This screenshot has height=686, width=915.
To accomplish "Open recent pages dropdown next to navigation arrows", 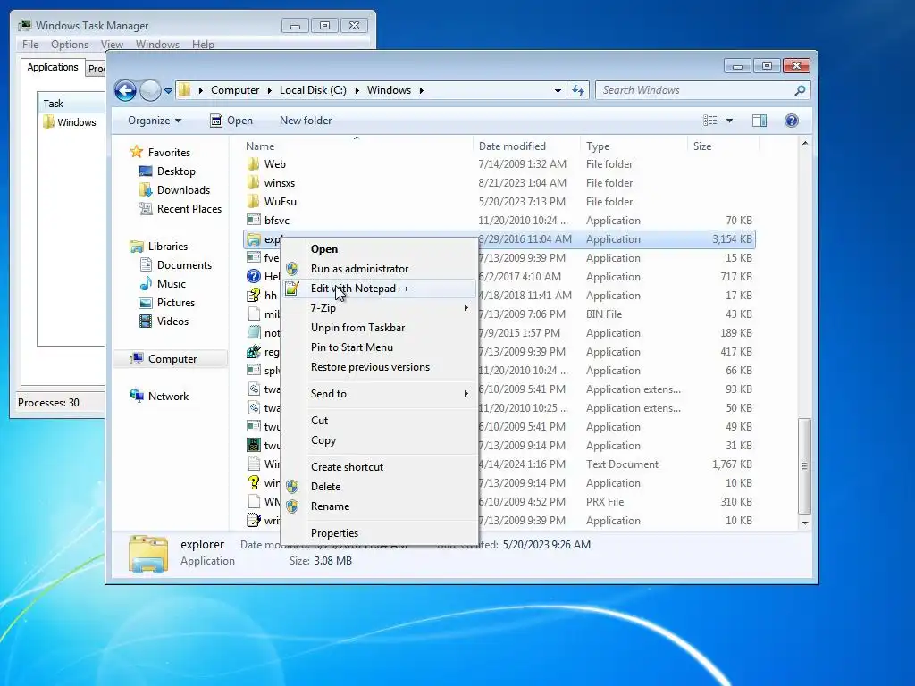I will point(168,91).
